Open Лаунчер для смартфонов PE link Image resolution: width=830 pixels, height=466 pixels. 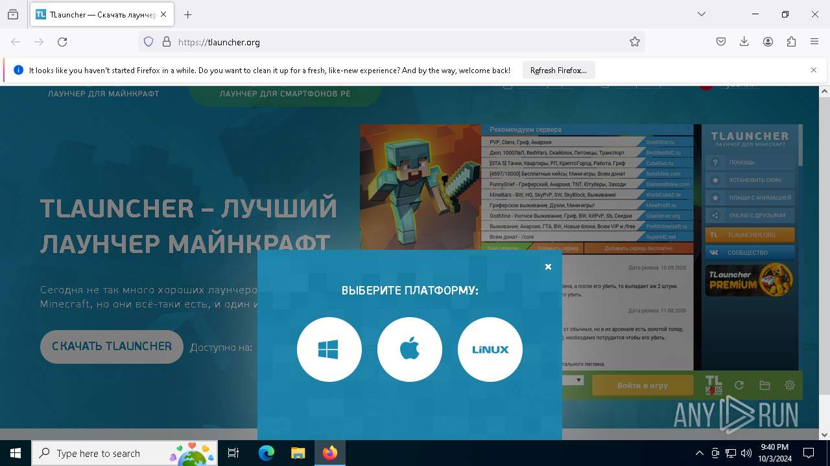click(285, 94)
